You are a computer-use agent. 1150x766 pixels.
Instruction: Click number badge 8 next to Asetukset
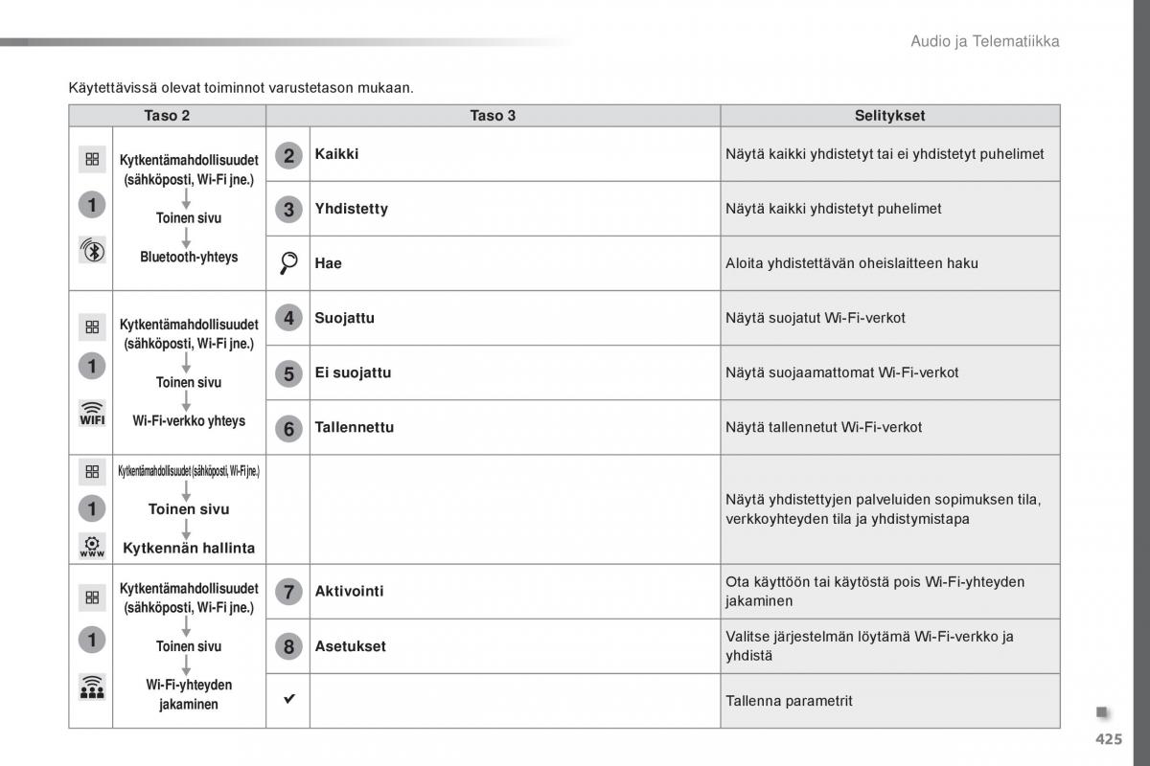tap(288, 646)
